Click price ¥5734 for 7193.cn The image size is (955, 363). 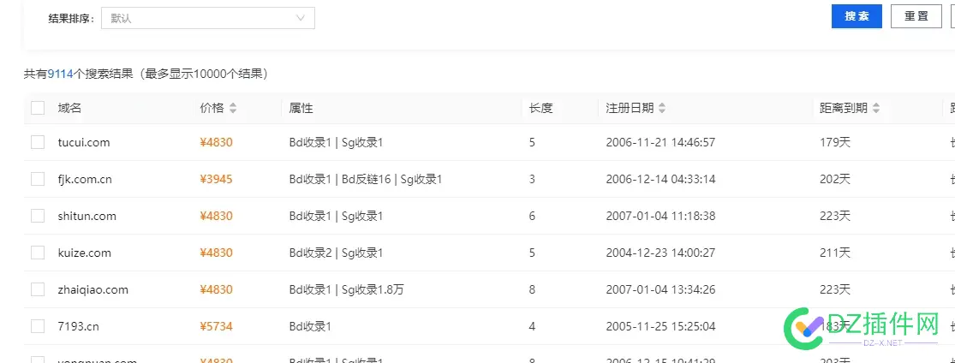point(216,326)
